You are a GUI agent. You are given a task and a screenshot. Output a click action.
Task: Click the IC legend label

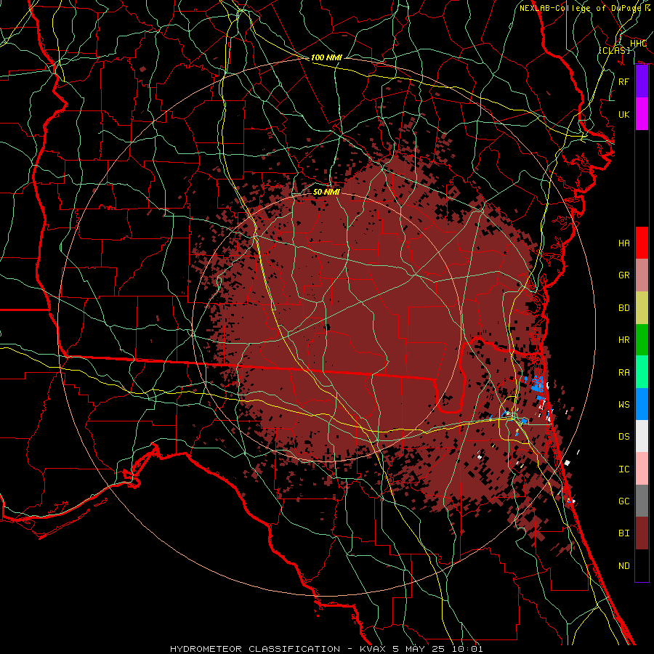(x=624, y=469)
